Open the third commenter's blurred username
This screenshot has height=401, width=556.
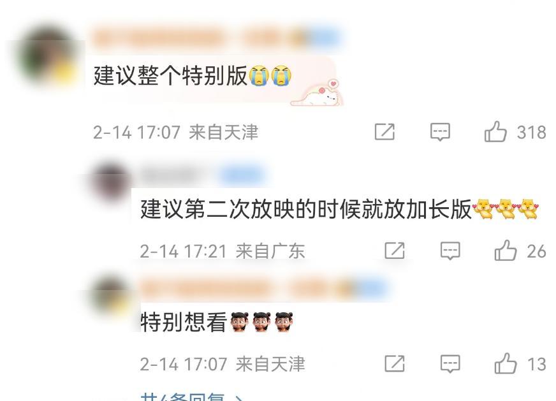click(x=264, y=288)
